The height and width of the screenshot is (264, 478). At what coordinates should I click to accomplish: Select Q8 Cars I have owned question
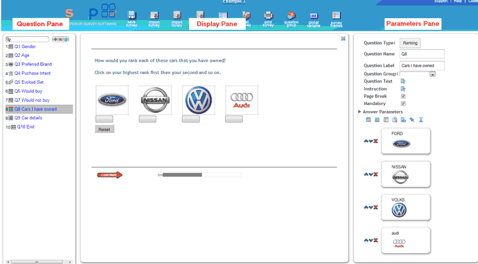[39, 109]
